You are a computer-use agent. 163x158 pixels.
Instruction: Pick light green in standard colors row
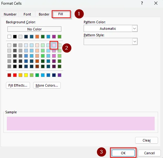(32, 75)
